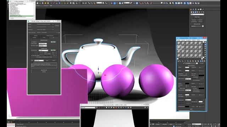This screenshot has width=227, height=127.
Task: Toggle Show calc. phase checkbox
Action: point(32,55)
